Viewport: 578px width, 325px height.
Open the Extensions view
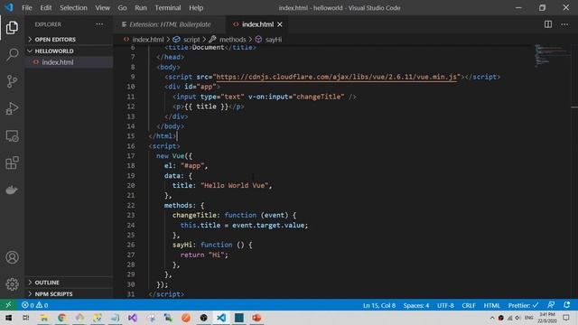(x=12, y=162)
